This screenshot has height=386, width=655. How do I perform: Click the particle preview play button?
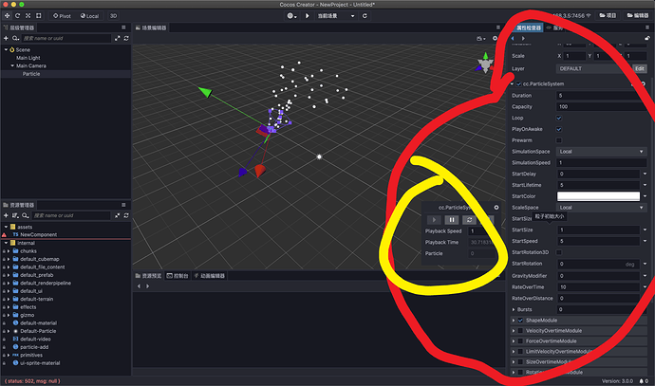434,219
